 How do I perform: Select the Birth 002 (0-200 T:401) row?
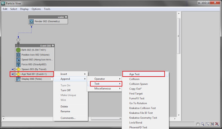coord(35,50)
